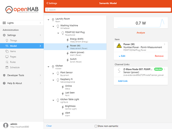
Task: Click the Online status lightning bolt icon
Action: (x=63, y=87)
